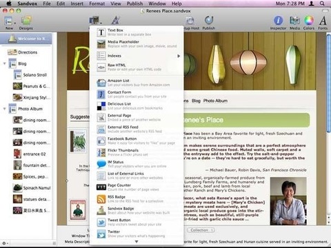Insert List of External Links object

(137, 176)
